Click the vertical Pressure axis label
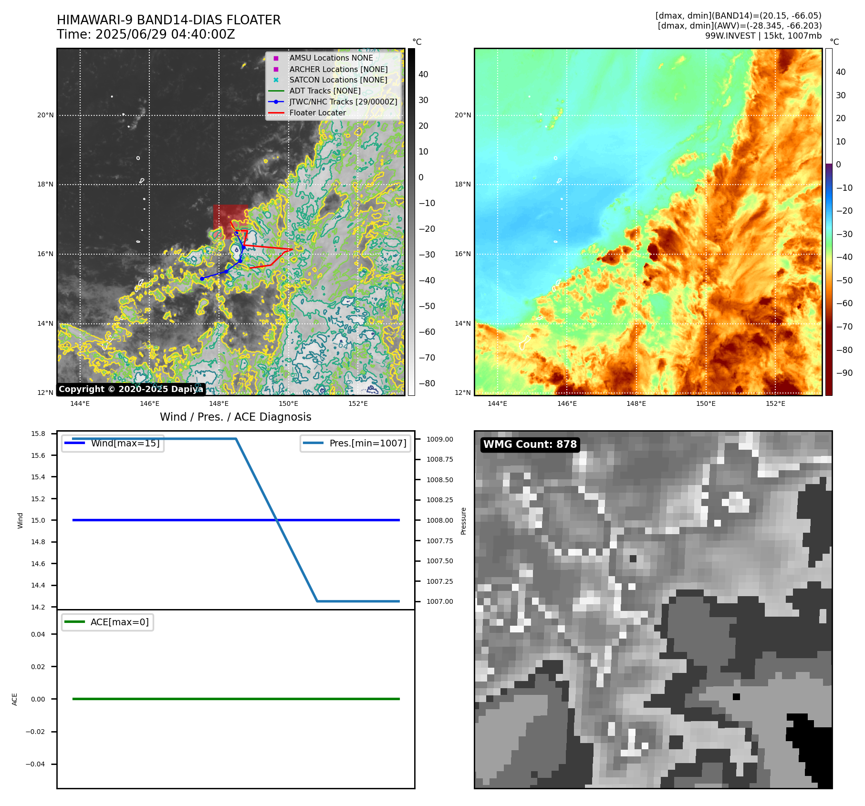This screenshot has height=806, width=865. click(x=463, y=521)
